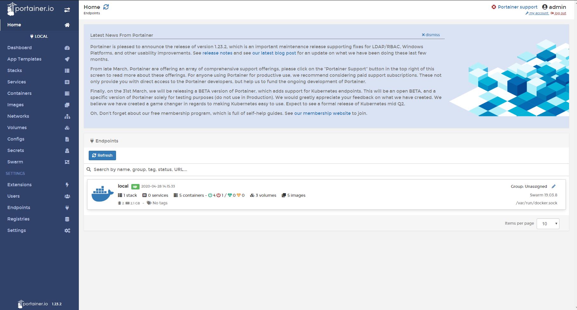Open the local endpoint name
The height and width of the screenshot is (310, 577).
(123, 186)
